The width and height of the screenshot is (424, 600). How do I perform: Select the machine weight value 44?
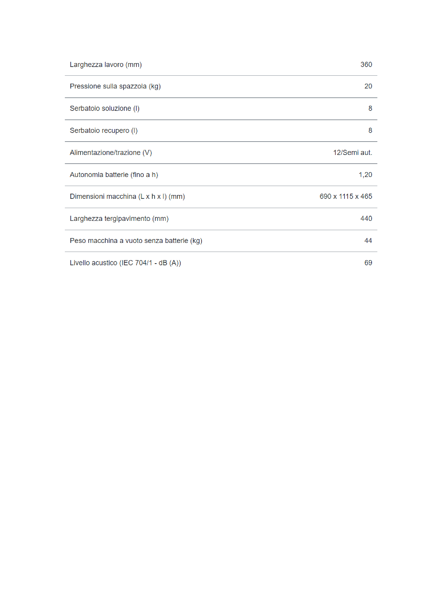(x=368, y=241)
